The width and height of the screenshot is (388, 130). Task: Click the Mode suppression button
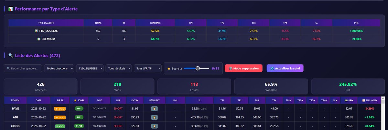coord(243,69)
